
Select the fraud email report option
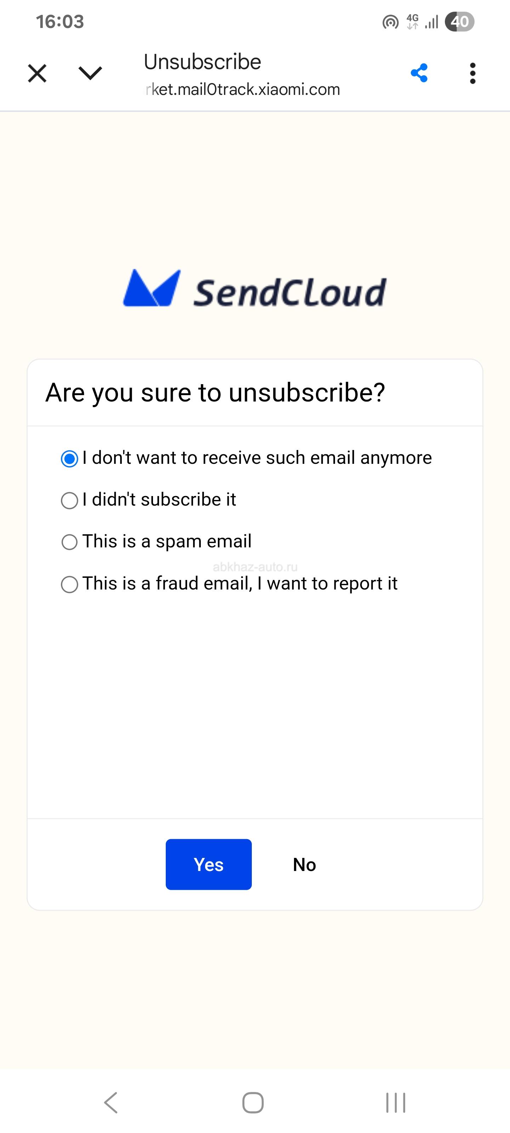[x=69, y=585]
